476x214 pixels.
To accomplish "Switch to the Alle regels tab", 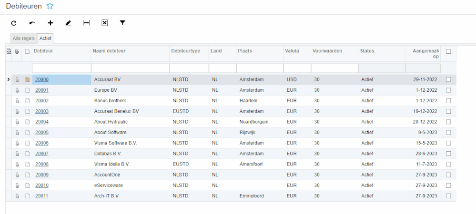I will (x=24, y=38).
